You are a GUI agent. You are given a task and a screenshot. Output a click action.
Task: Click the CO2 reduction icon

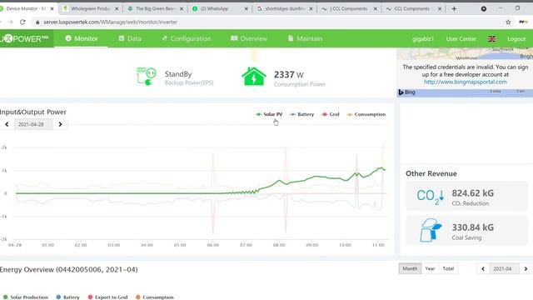click(430, 197)
